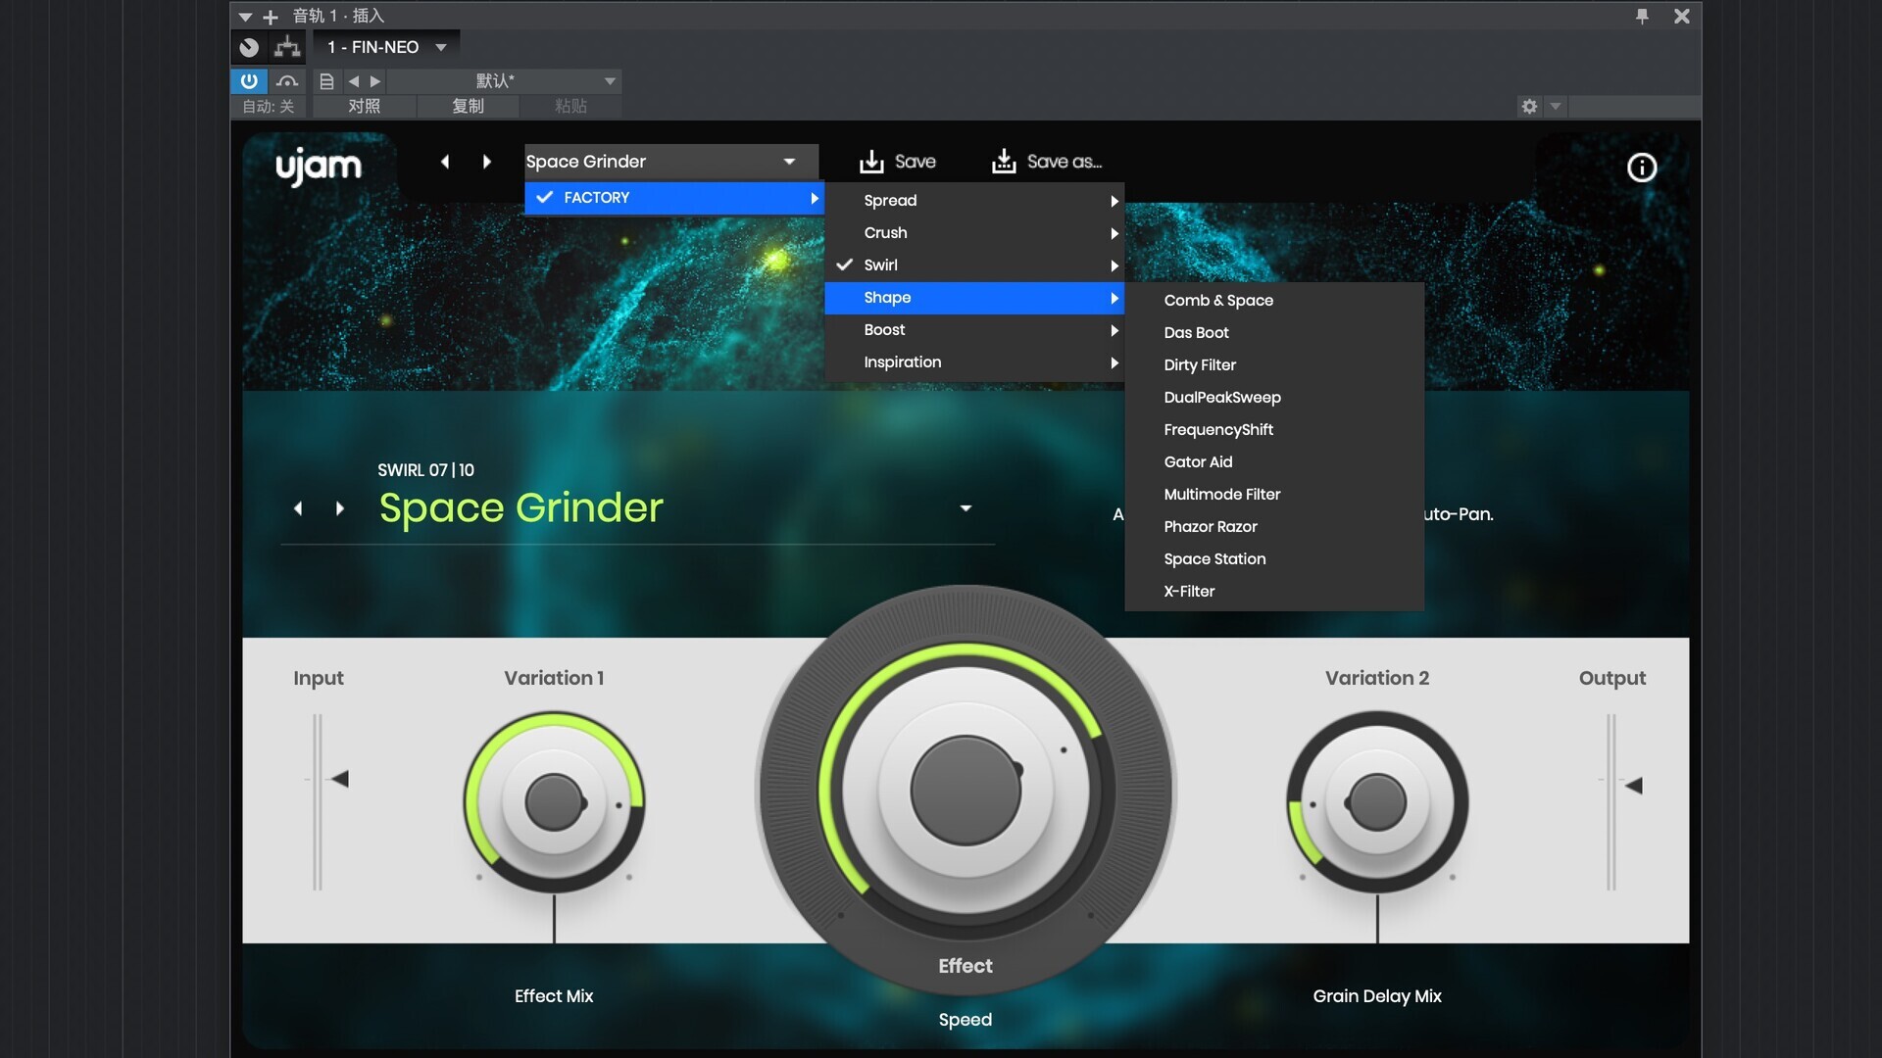The image size is (1882, 1058).
Task: Choose the X-Filter preset
Action: pyautogui.click(x=1274, y=592)
